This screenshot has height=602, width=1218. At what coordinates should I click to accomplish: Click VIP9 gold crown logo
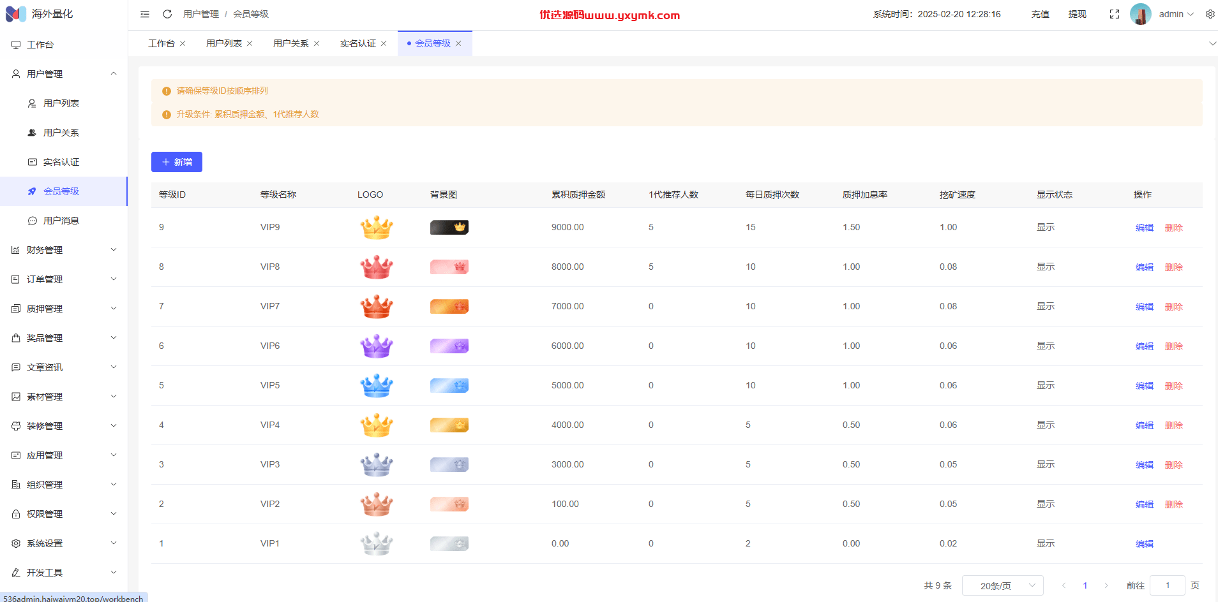point(377,227)
